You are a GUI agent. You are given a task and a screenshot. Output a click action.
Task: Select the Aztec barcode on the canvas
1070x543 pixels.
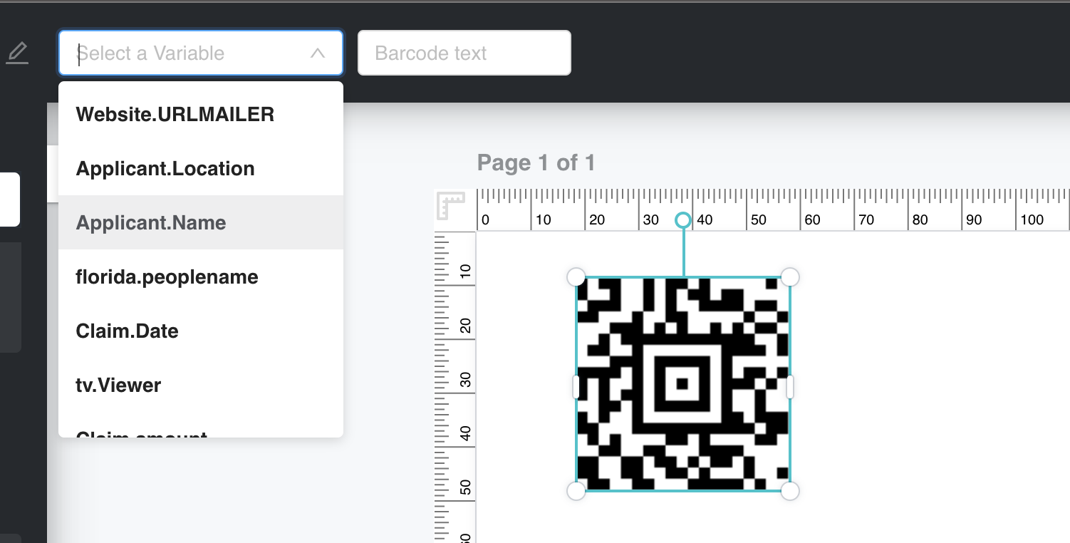[682, 384]
